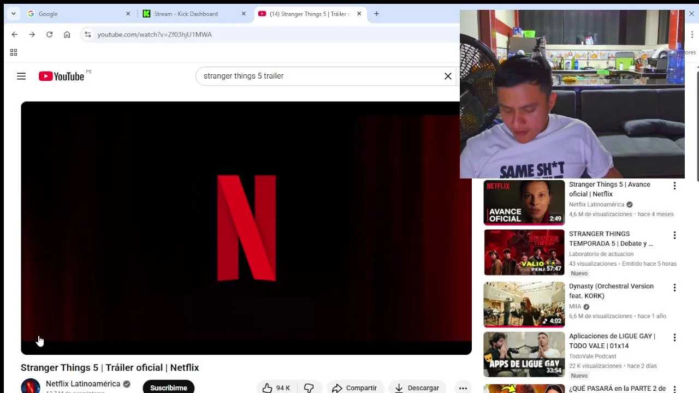699x393 pixels.
Task: Open a new browser tab
Action: (376, 14)
